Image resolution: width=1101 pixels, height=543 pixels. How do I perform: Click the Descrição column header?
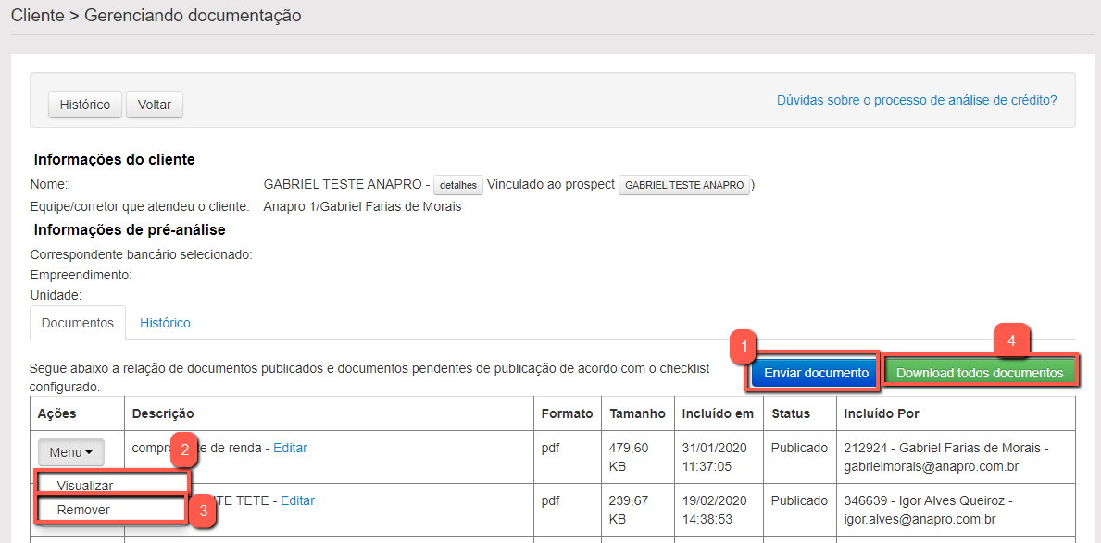coord(163,413)
